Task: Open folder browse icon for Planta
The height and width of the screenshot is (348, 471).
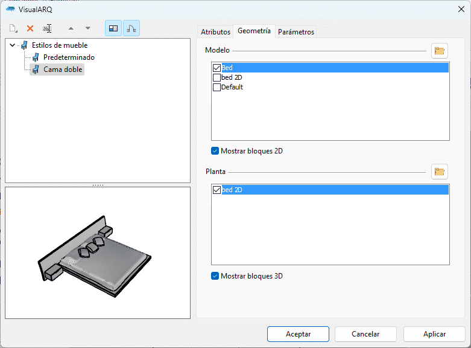Action: click(440, 172)
